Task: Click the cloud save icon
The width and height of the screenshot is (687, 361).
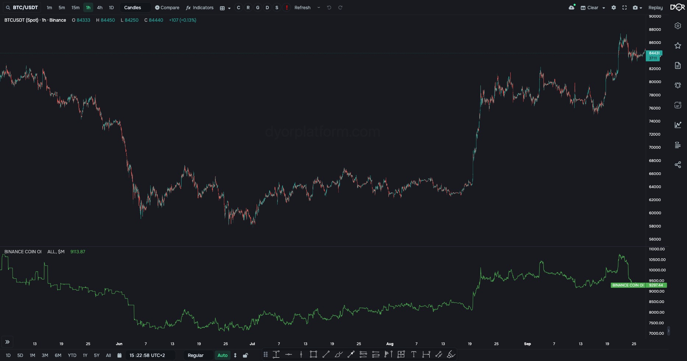Action: click(x=572, y=7)
